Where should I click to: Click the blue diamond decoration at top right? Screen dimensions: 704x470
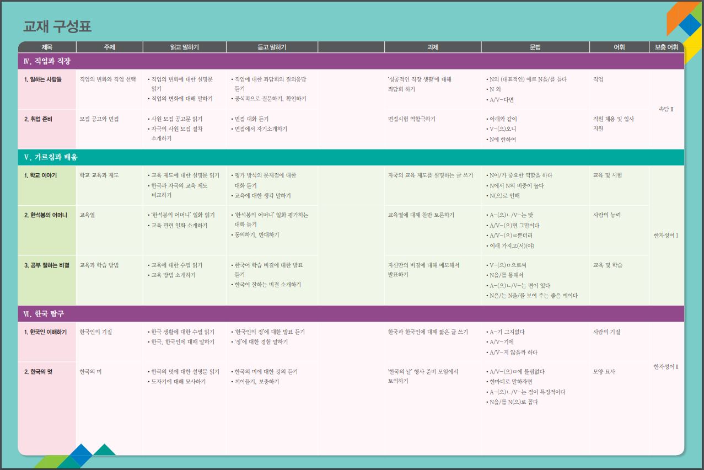689,25
